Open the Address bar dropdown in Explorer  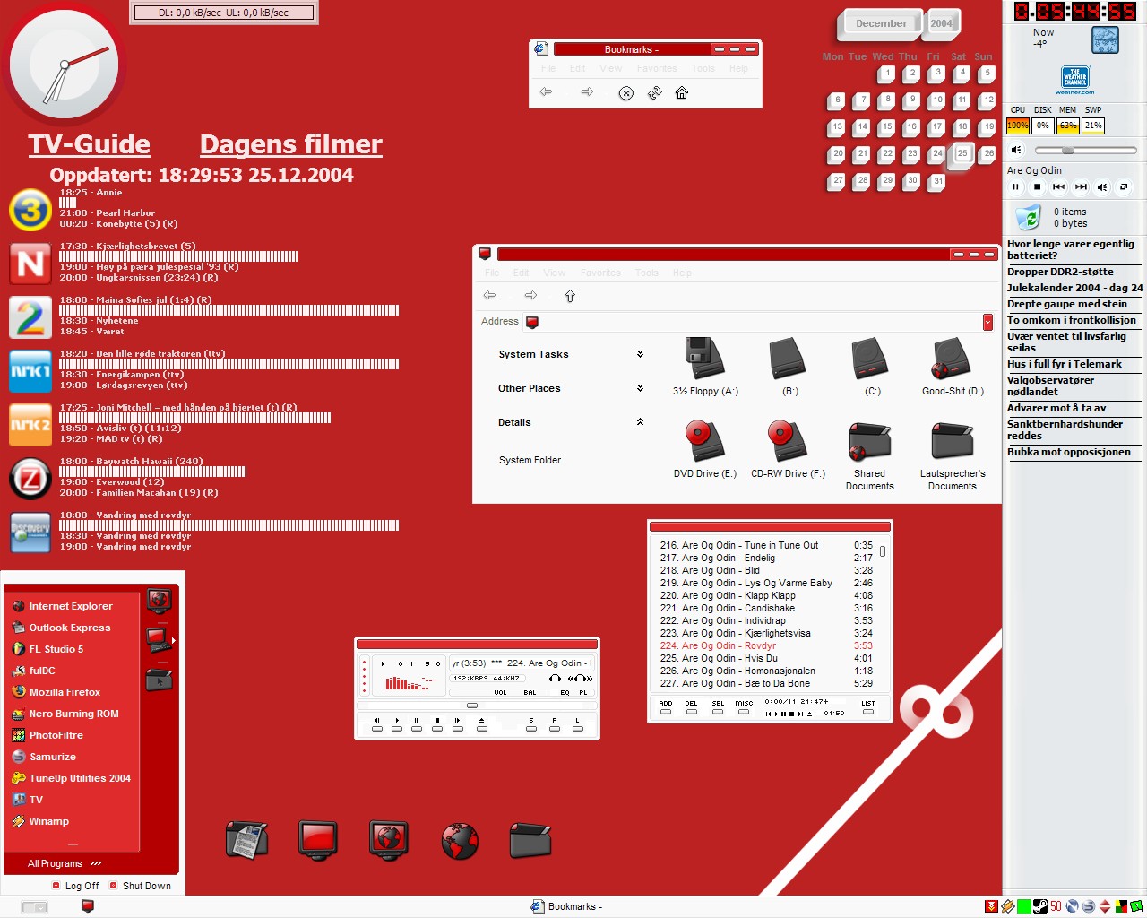tap(987, 322)
